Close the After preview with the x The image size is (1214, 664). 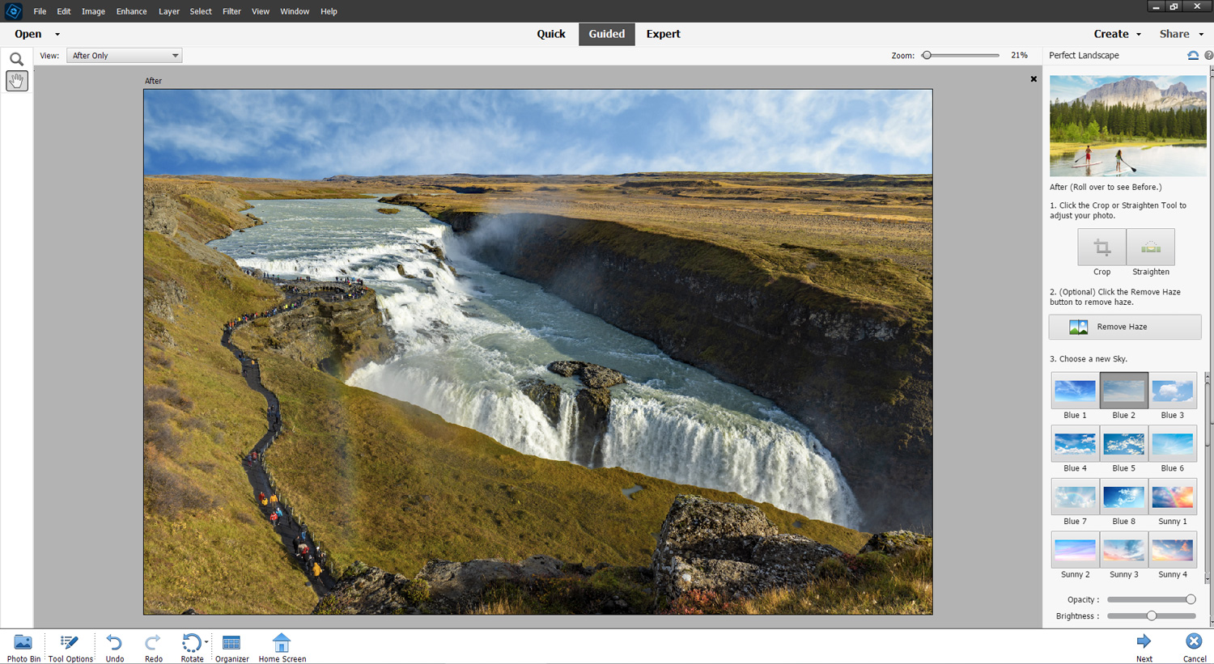tap(1034, 78)
